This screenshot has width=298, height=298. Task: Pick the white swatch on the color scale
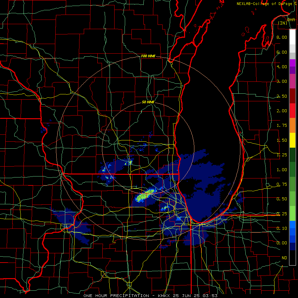pos(292,37)
